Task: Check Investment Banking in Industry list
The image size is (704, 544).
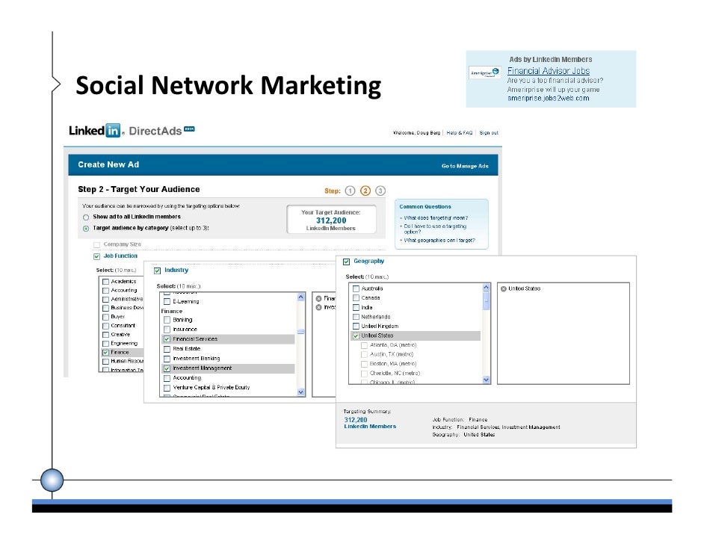Action: [167, 359]
